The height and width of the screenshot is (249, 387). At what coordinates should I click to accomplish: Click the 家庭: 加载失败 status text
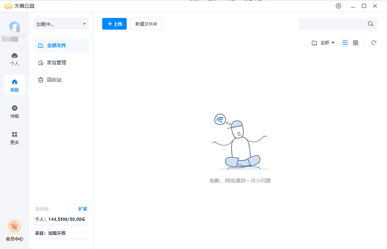50,233
